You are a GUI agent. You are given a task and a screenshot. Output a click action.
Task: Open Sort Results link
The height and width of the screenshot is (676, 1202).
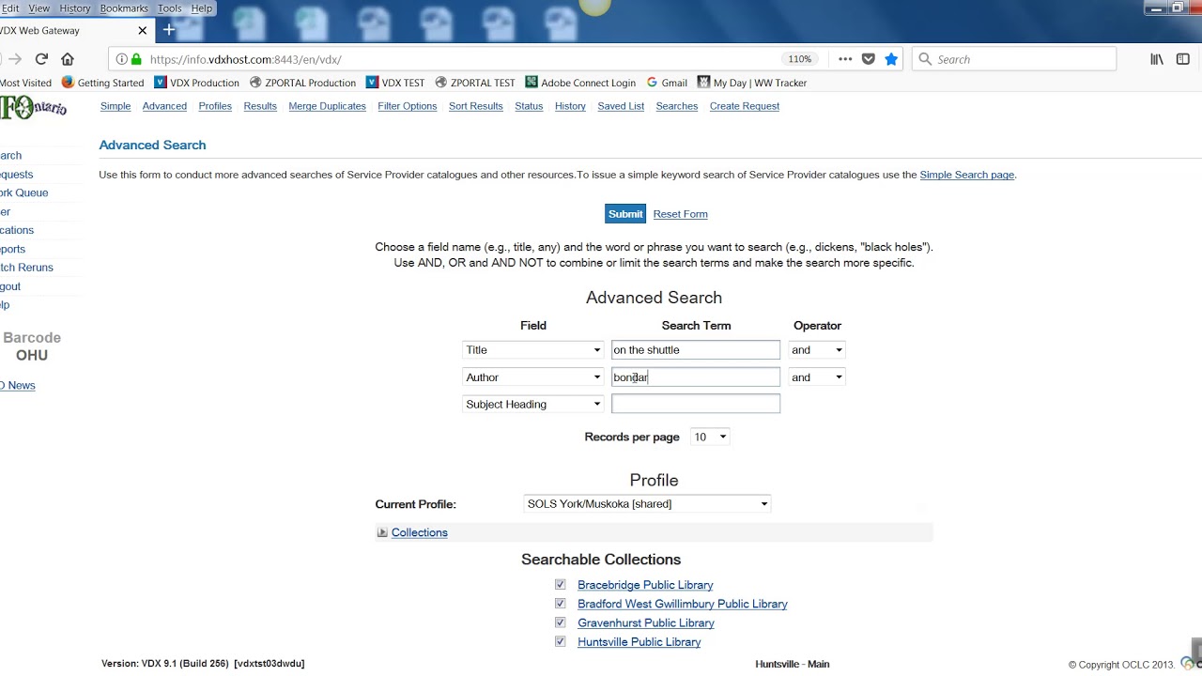[476, 106]
